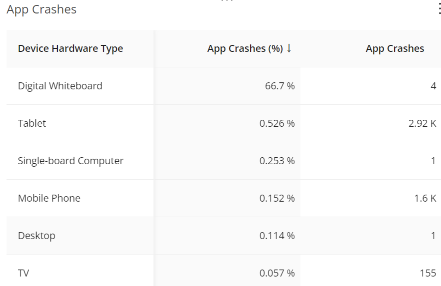
Task: Select the Mobile Phone row
Action: click(x=49, y=198)
